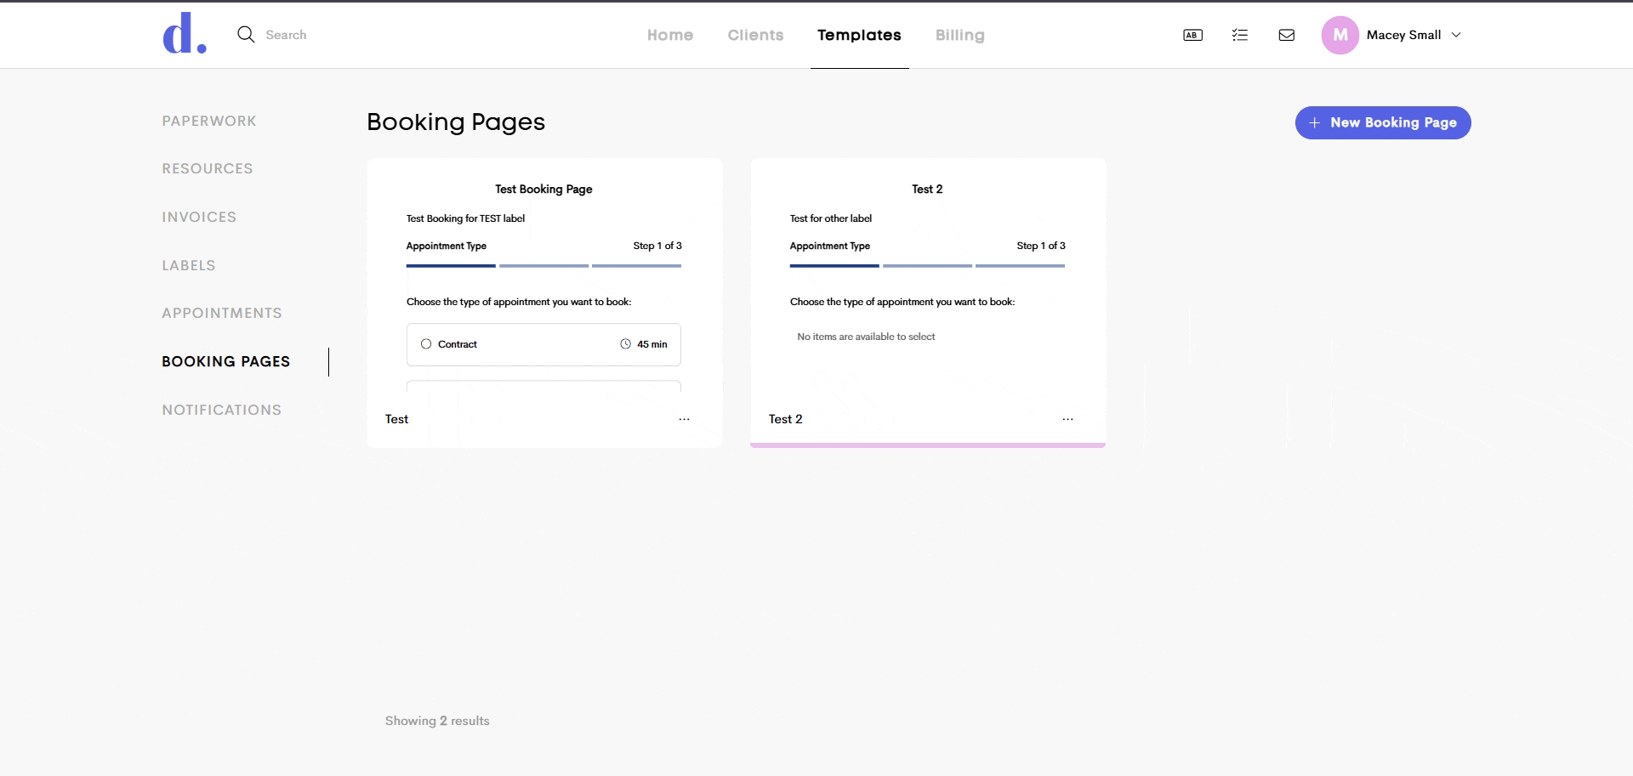1633x776 pixels.
Task: Click 'No items are available to select' text
Action: 866,337
